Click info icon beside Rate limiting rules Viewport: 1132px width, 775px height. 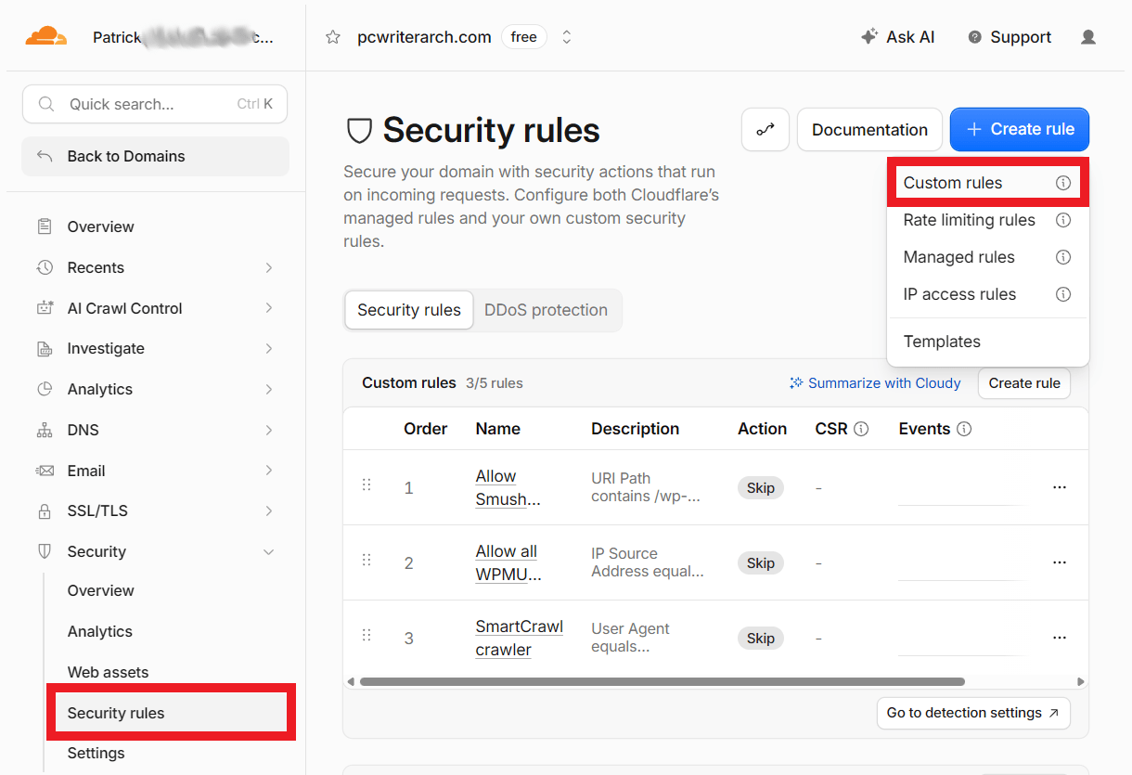(1063, 220)
